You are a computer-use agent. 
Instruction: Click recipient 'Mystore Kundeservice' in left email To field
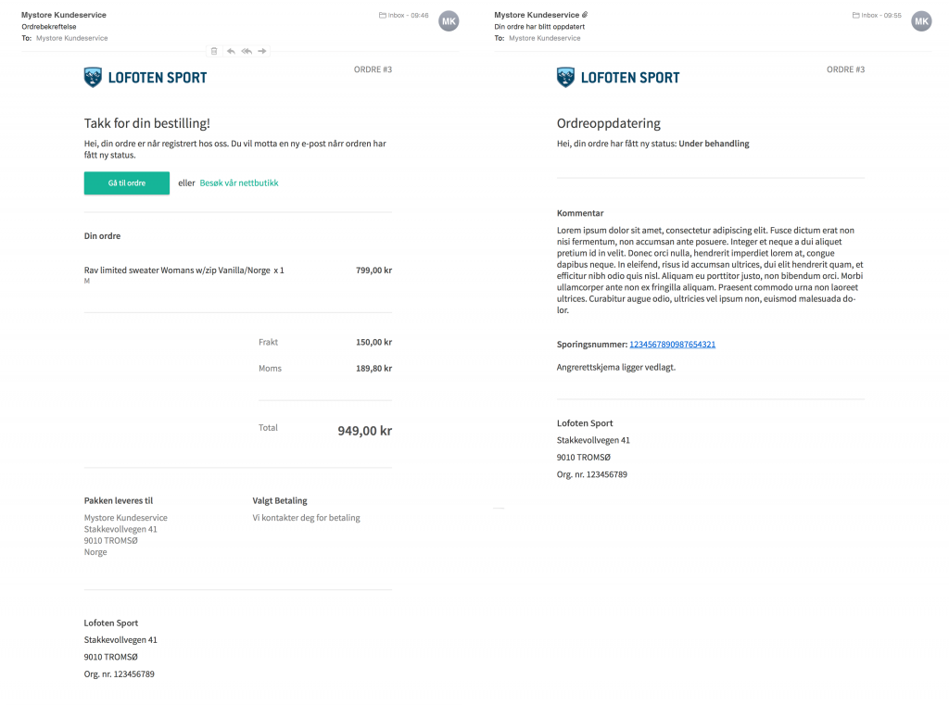coord(71,39)
